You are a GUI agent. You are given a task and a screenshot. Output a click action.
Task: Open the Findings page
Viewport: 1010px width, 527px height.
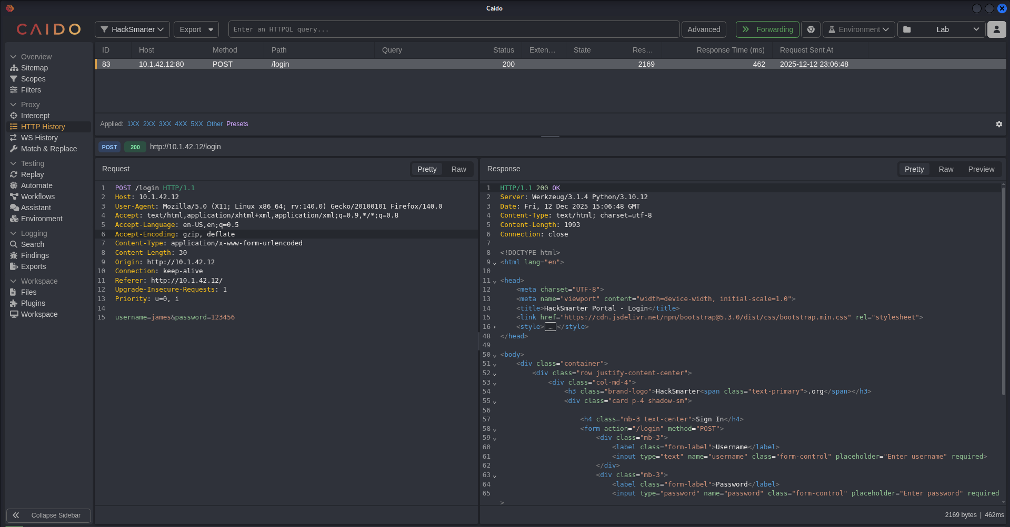coord(35,255)
